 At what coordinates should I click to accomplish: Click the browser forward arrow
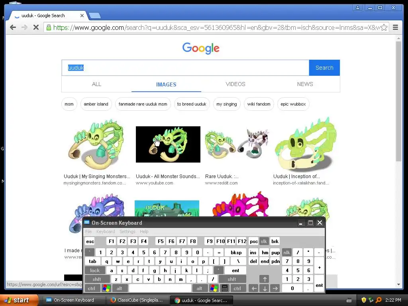[24, 27]
